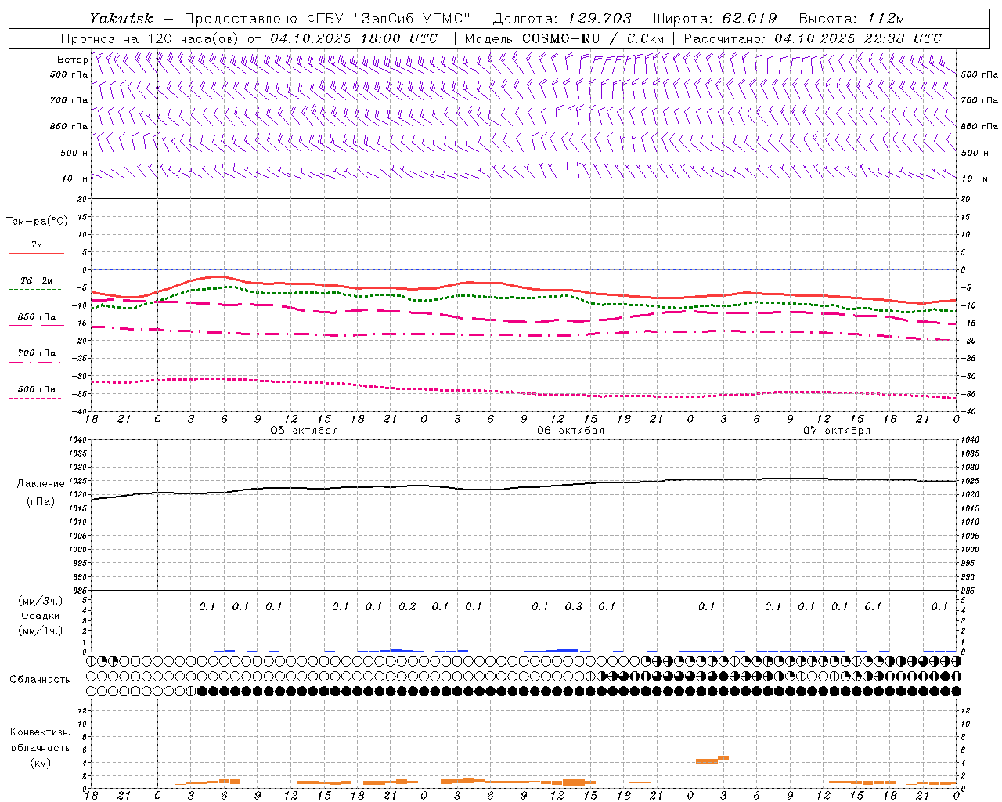Click the Высота: 112м value
The image size is (1002, 802).
852,19
